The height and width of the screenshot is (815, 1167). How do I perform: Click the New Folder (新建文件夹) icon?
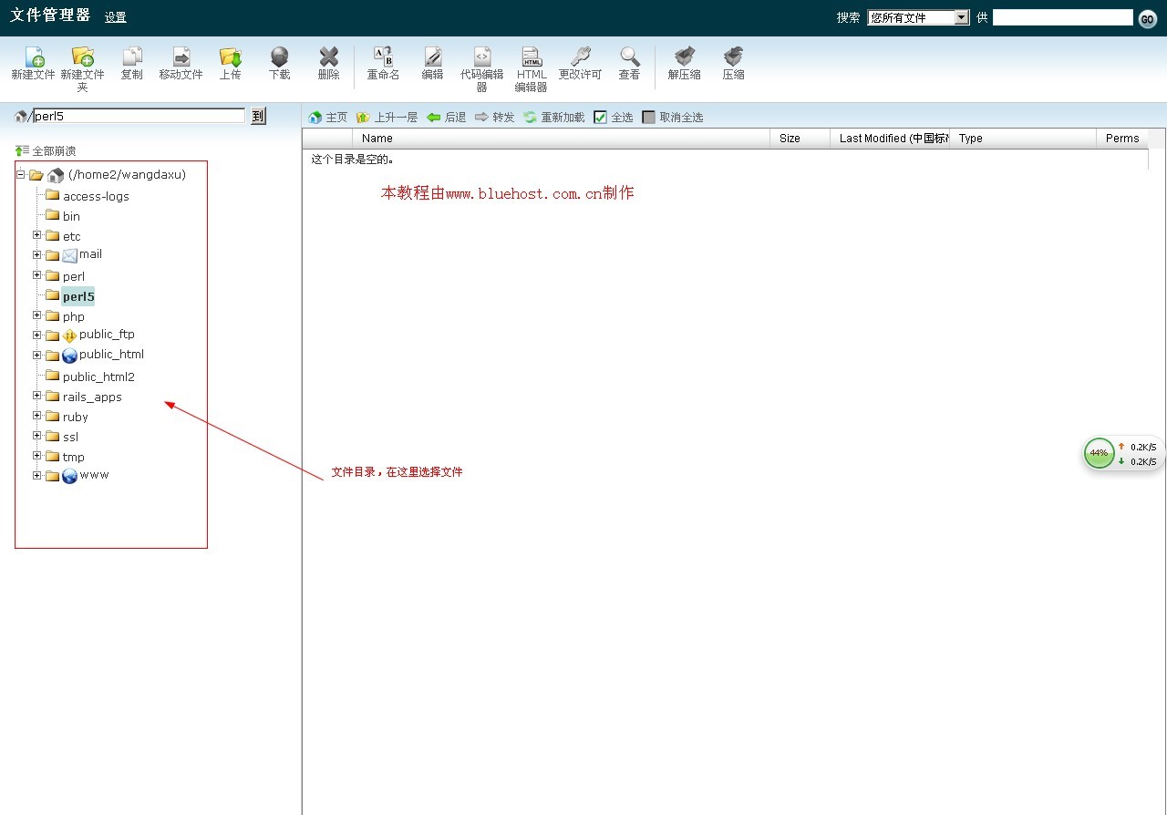[x=83, y=58]
